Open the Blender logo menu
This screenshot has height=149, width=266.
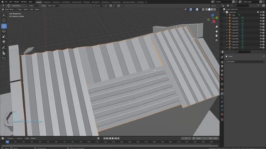[2, 2]
